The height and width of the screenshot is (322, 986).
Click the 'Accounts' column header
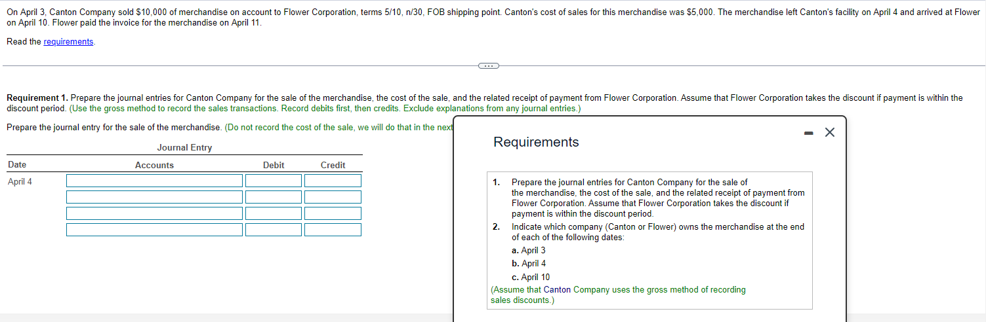(x=154, y=166)
